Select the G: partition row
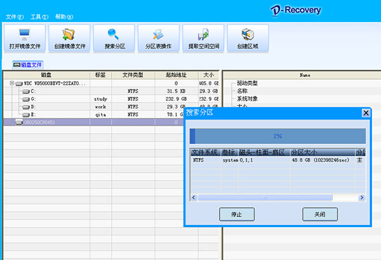Screen dimensions: 381x260 click(111, 99)
